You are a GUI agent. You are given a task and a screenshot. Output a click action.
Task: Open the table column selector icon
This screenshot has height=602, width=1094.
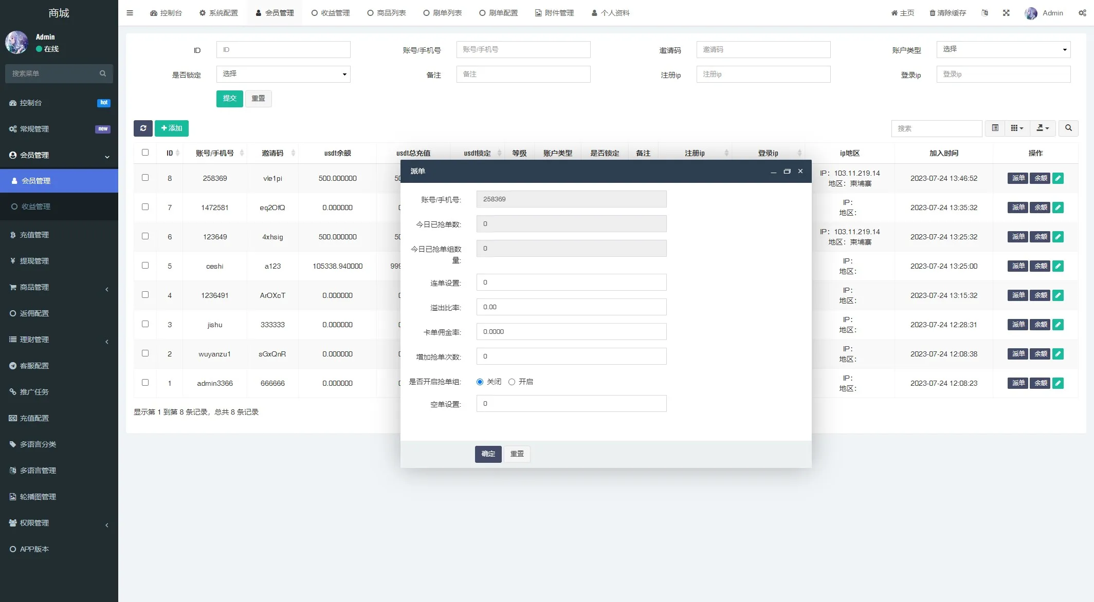(1016, 128)
